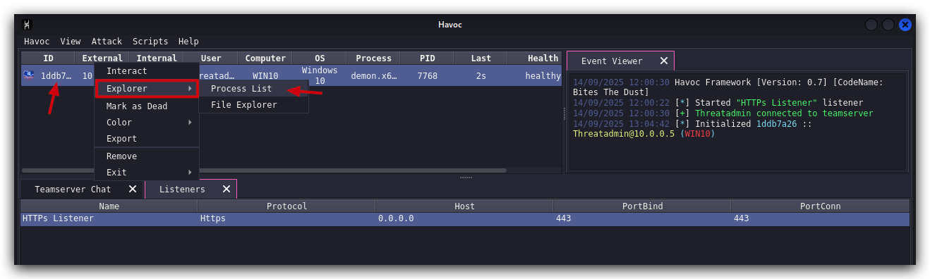Close the Listeners tab

point(227,189)
